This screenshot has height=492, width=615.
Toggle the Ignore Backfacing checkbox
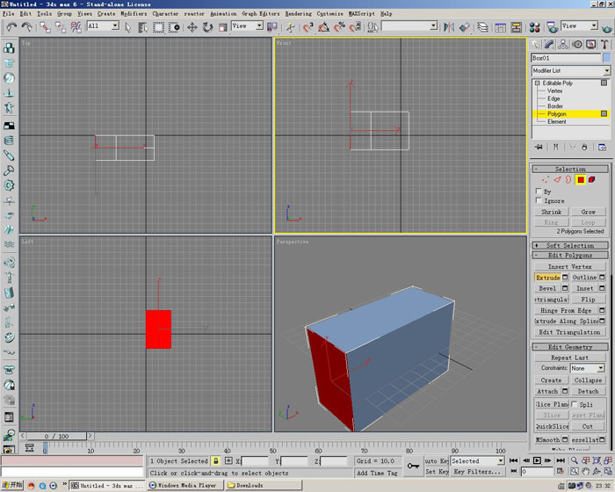click(x=538, y=200)
